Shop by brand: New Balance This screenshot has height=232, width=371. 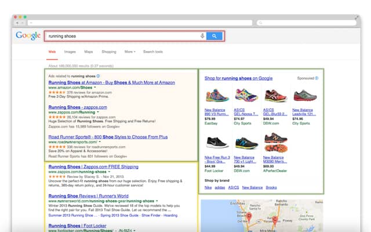click(x=252, y=187)
